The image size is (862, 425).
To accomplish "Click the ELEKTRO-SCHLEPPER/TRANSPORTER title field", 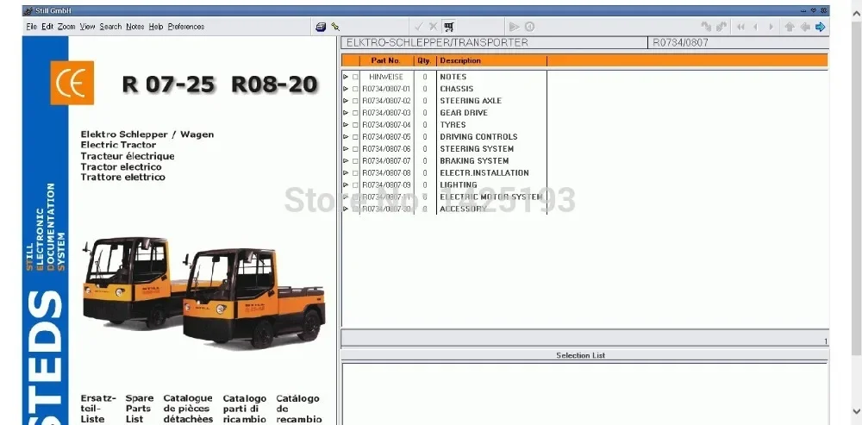I will point(494,42).
